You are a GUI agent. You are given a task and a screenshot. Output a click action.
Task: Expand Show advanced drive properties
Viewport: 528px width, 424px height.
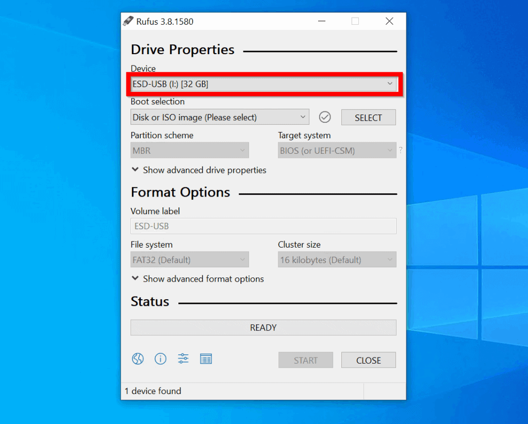click(199, 170)
